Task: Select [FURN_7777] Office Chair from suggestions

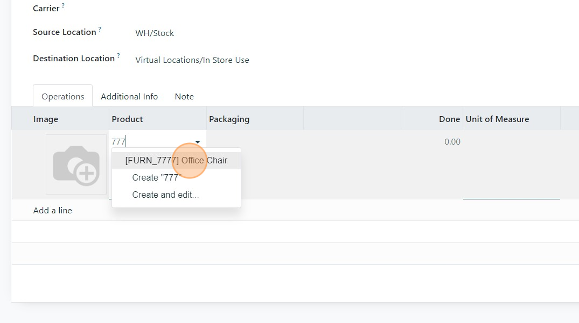Action: click(176, 161)
